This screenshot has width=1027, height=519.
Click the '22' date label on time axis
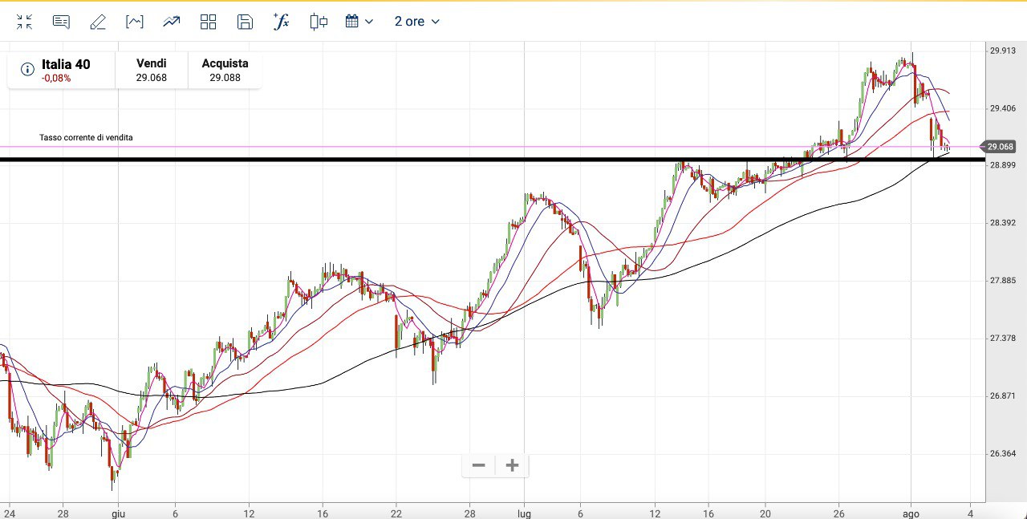(396, 513)
